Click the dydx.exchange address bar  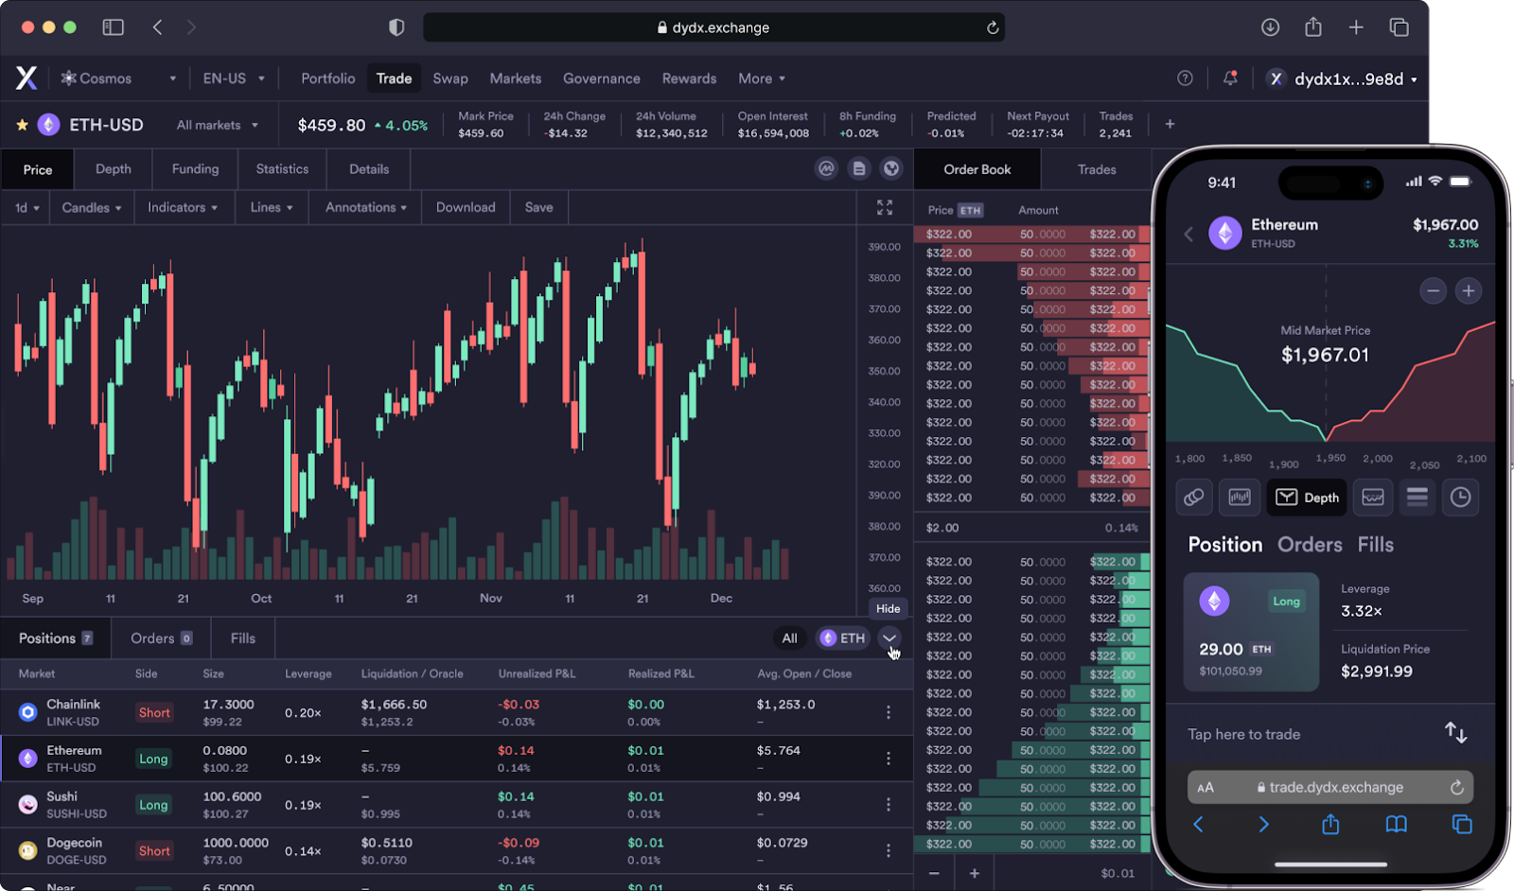[714, 26]
